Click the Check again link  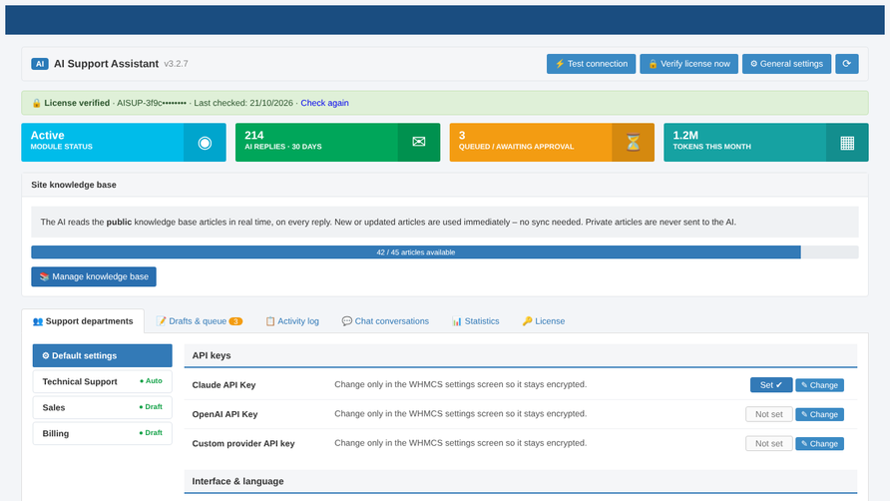tap(324, 103)
